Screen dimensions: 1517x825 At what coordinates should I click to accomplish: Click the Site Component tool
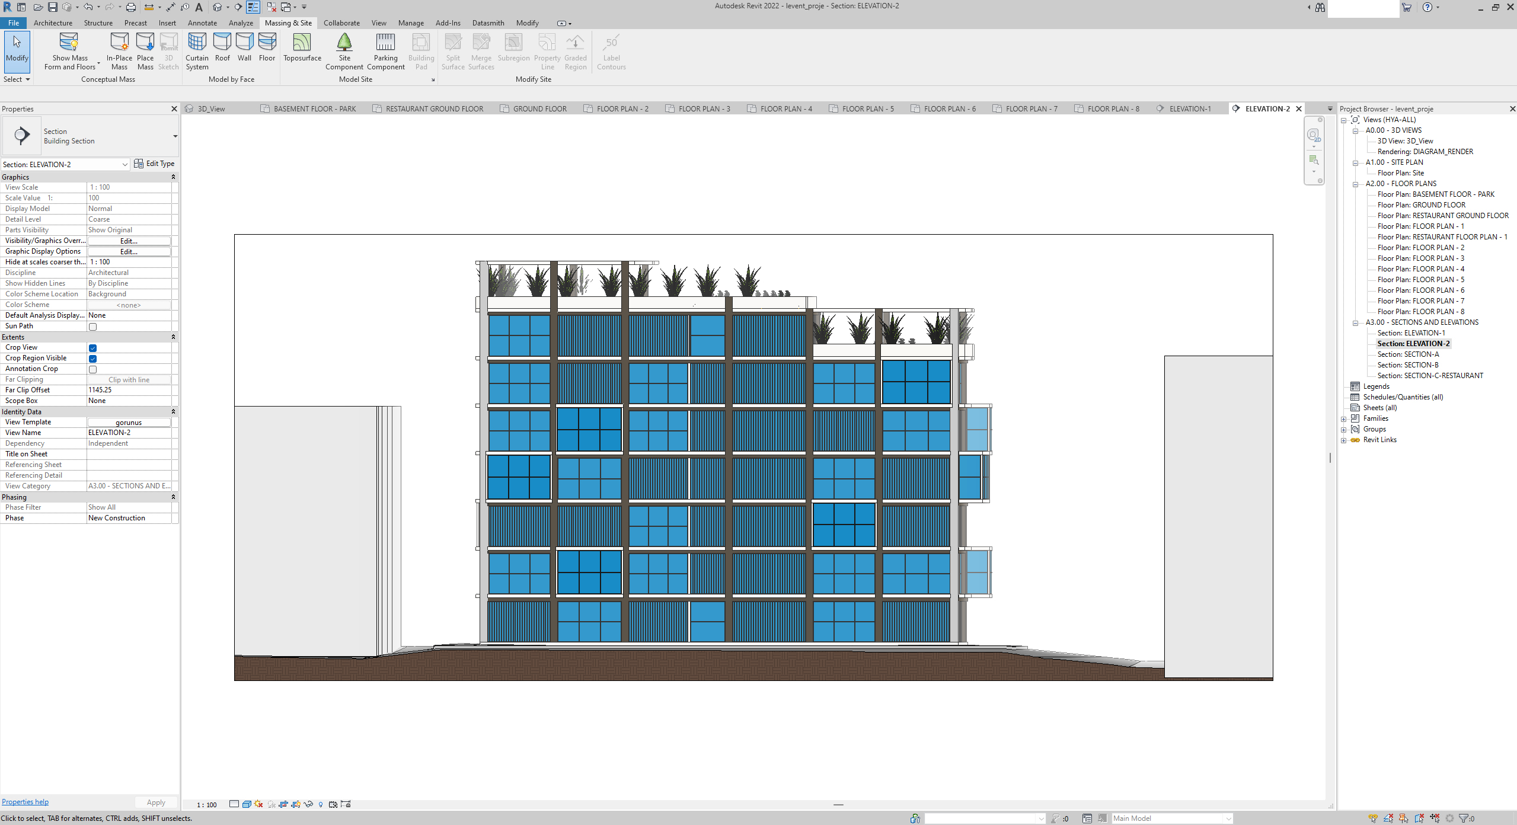[x=344, y=52]
